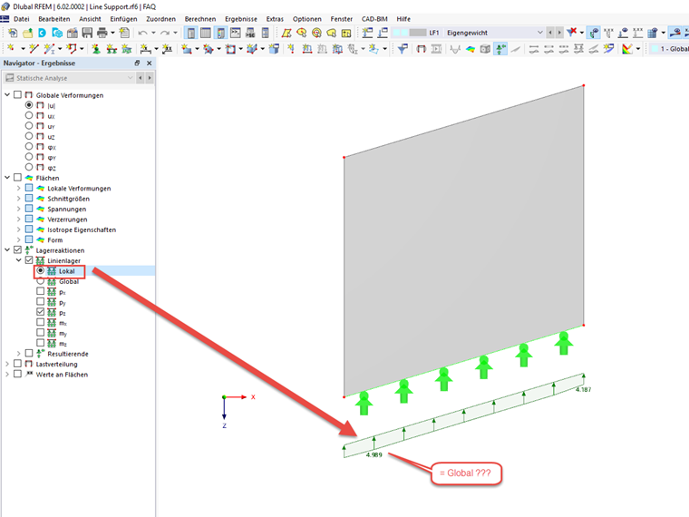Close the Navigator - Ergebnisse panel
This screenshot has height=517, width=689.
pos(149,63)
